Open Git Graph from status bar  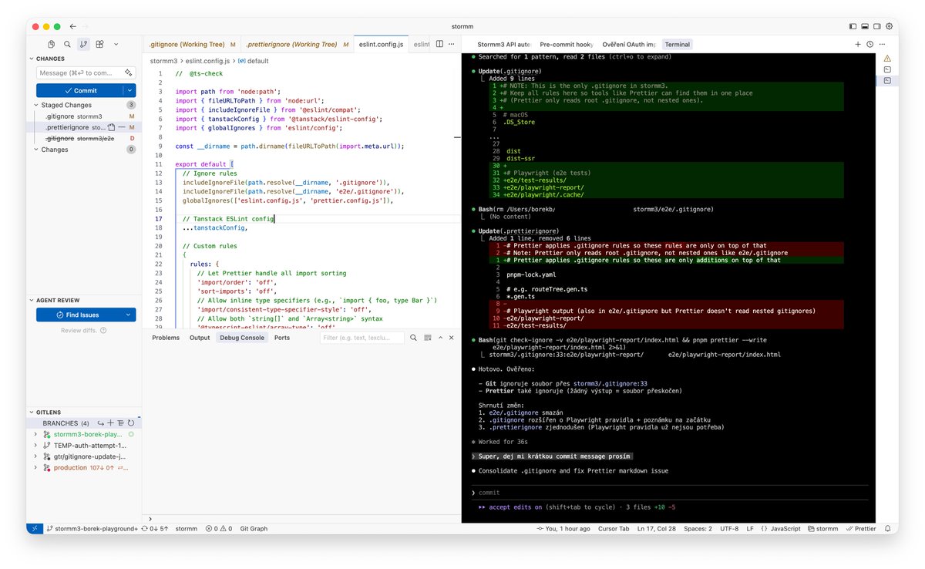click(254, 529)
